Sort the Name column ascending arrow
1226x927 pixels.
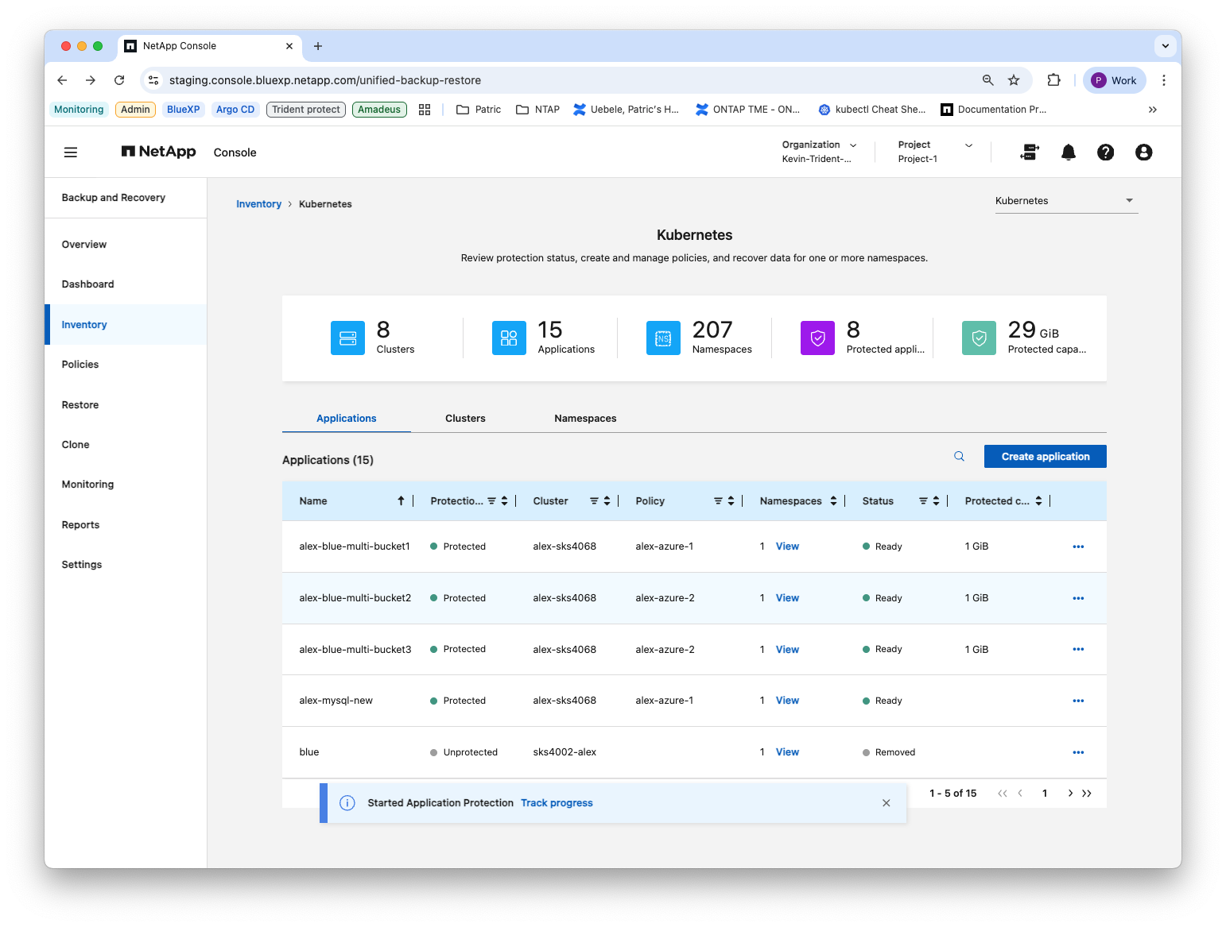tap(401, 500)
